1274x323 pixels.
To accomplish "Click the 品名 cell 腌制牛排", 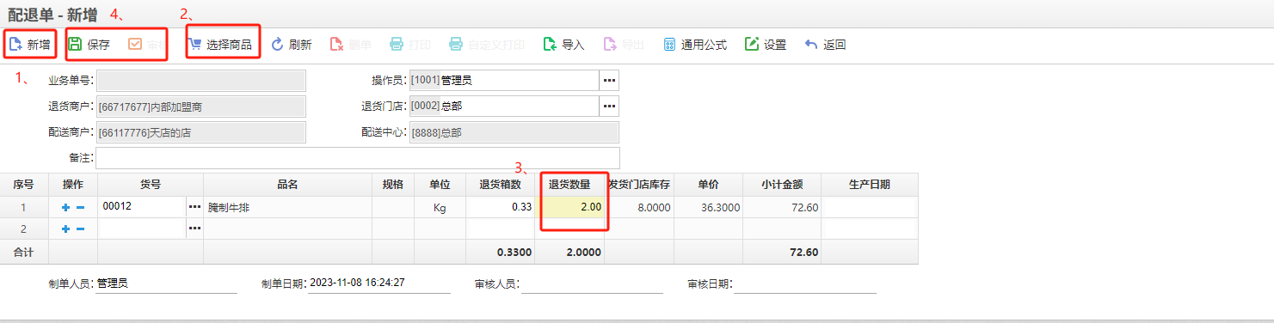I will point(287,207).
